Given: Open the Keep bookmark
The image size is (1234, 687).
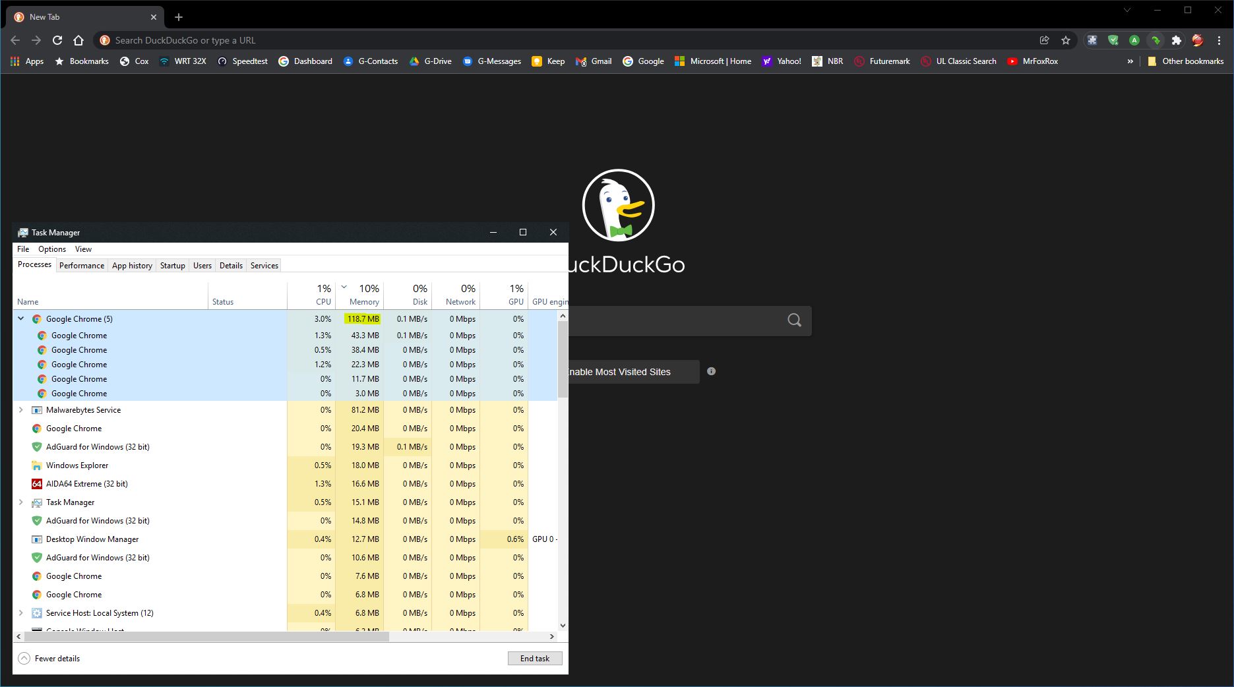Looking at the screenshot, I should coord(548,61).
